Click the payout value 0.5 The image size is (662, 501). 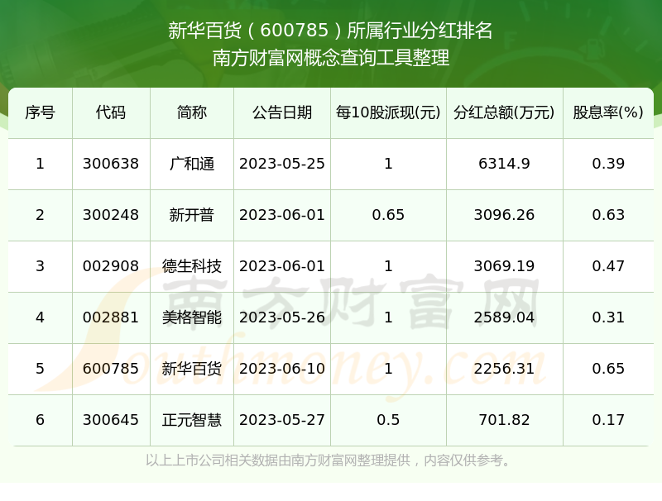coord(388,420)
